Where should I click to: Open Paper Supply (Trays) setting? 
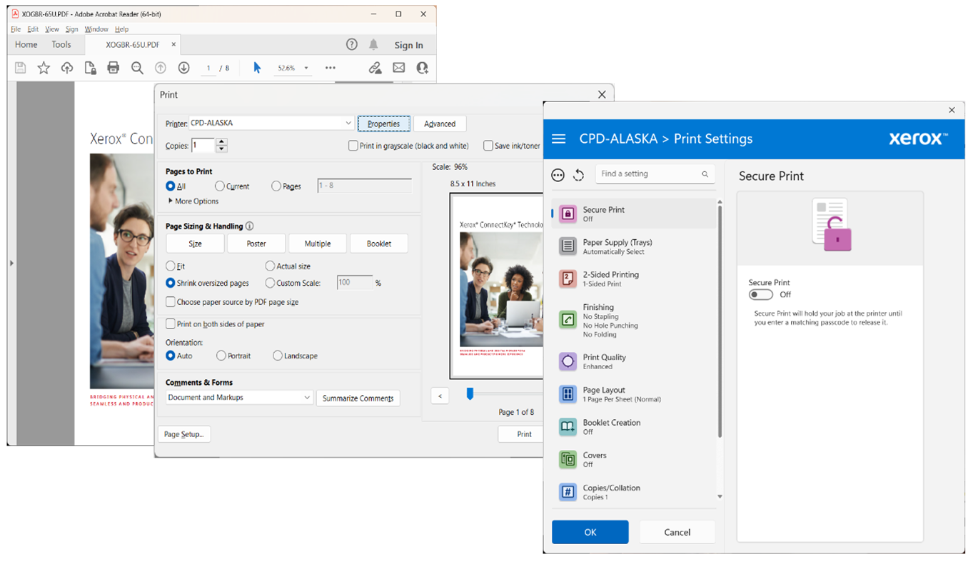tap(634, 246)
